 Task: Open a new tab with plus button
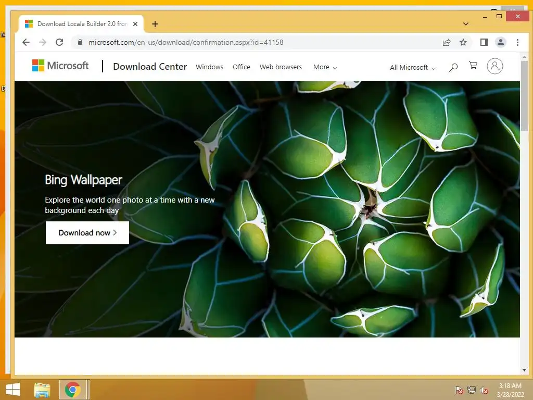pos(155,24)
